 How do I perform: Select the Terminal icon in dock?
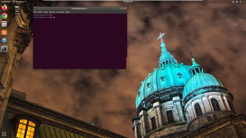point(4,49)
